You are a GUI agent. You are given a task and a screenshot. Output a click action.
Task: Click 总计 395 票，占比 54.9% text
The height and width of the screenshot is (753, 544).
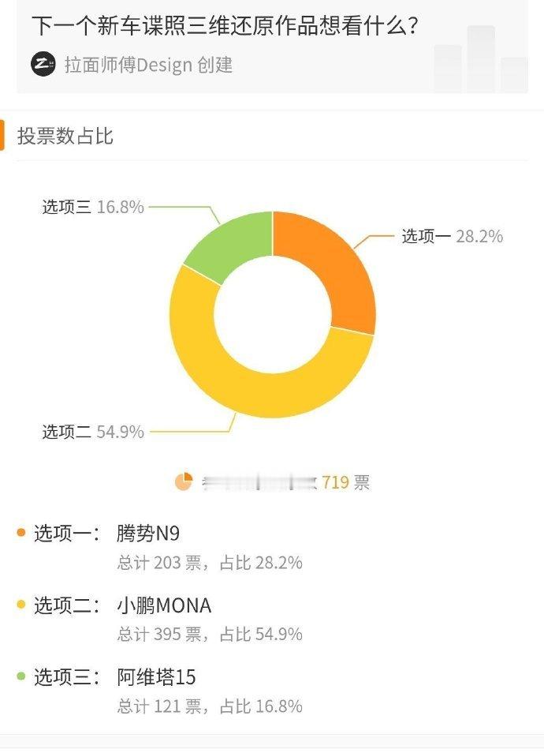(210, 635)
